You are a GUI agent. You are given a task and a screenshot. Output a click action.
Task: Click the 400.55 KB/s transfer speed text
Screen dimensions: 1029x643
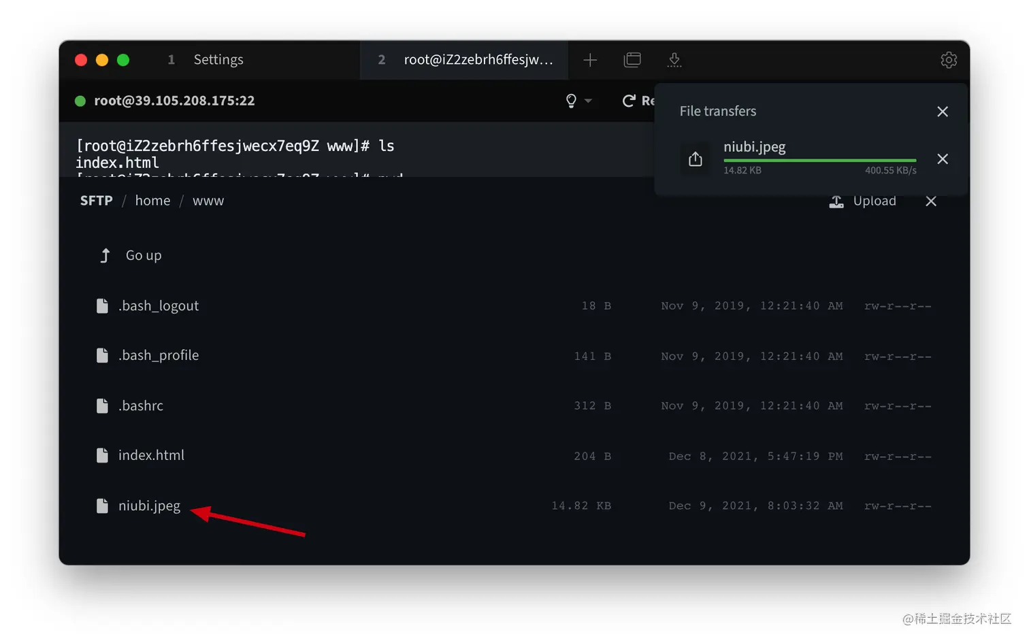[890, 171]
